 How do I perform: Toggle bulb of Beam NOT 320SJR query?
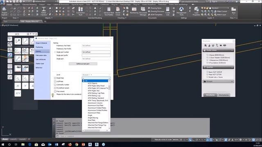[x=207, y=72]
